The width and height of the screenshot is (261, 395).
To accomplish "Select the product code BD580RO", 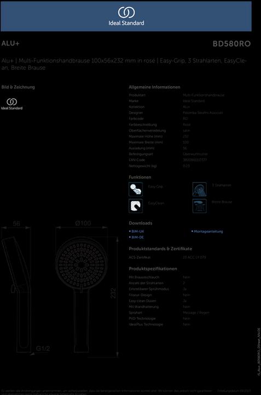I will (231, 44).
